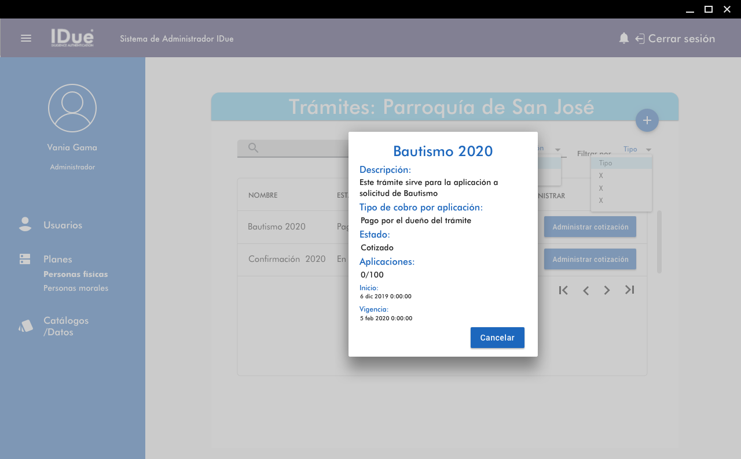Click the add new trámite plus button
This screenshot has height=459, width=741.
coord(647,120)
